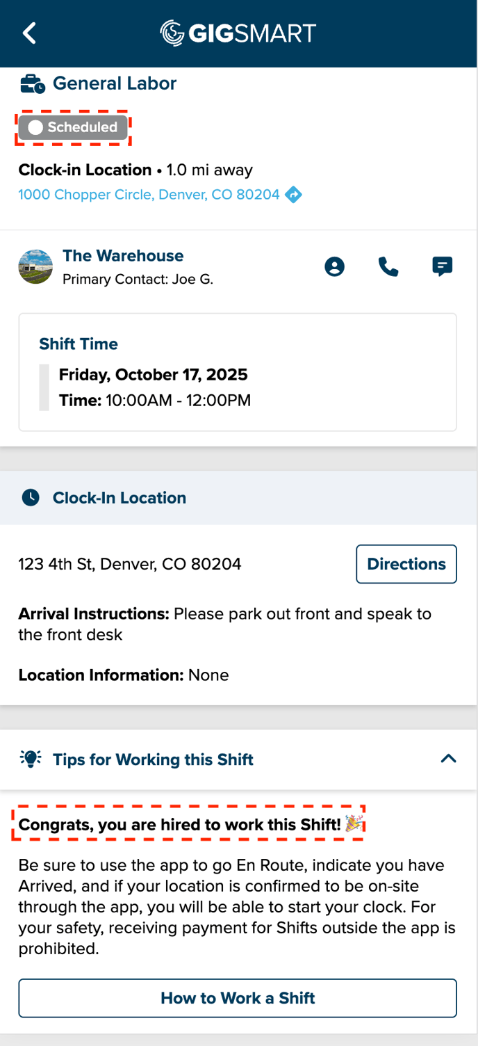The image size is (478, 1046).
Task: Tap the back arrow in header
Action: tap(29, 33)
